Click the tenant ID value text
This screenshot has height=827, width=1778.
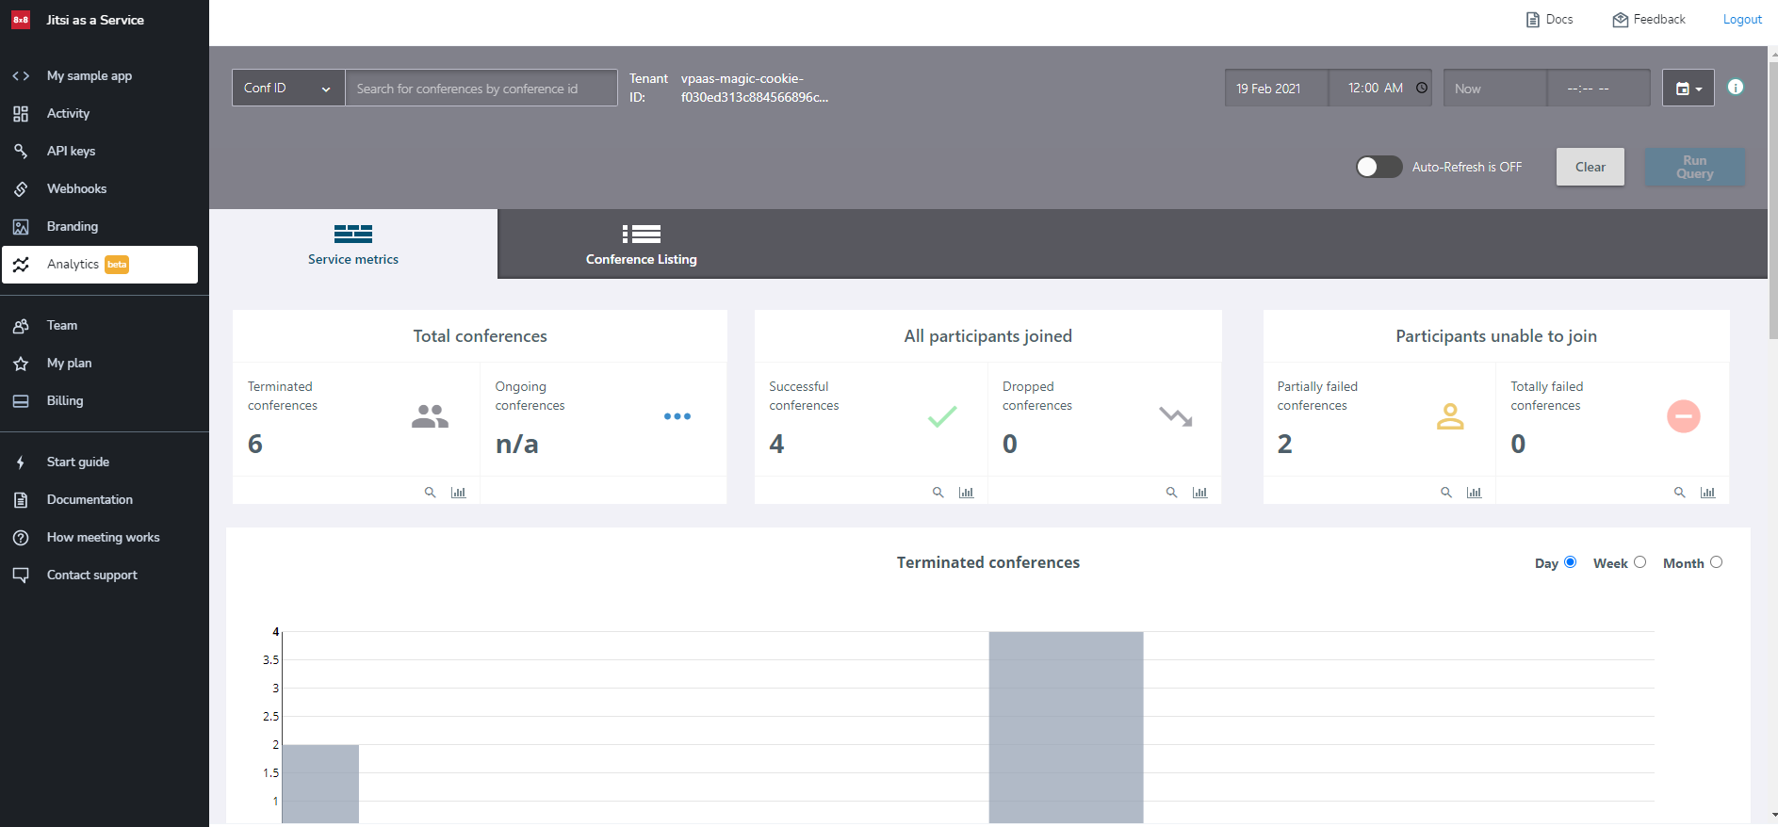click(x=755, y=88)
